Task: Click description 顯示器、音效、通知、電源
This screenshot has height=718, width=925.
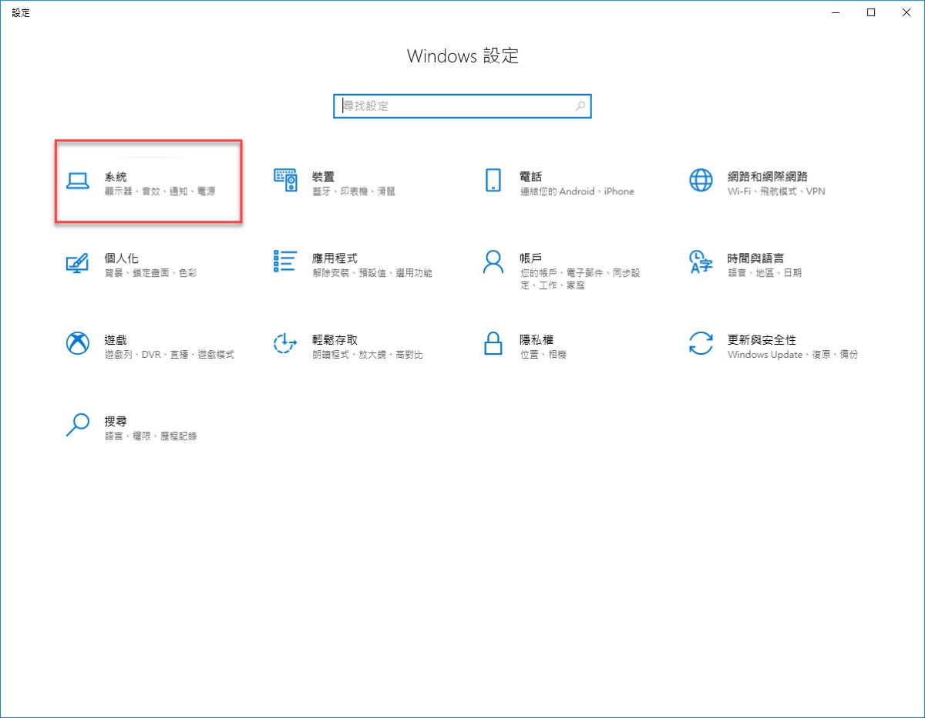Action: (x=160, y=191)
